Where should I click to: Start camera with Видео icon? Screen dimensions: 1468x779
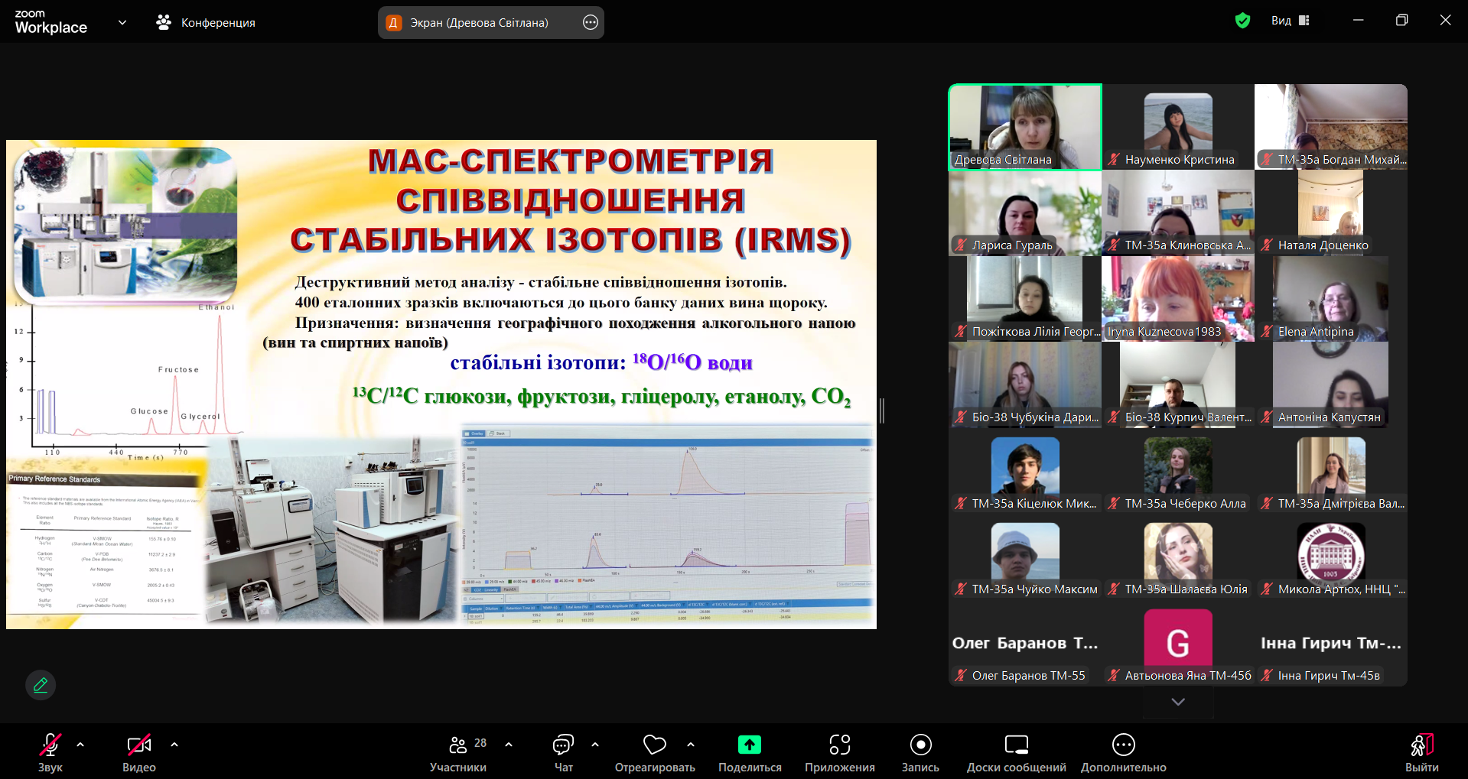[138, 745]
